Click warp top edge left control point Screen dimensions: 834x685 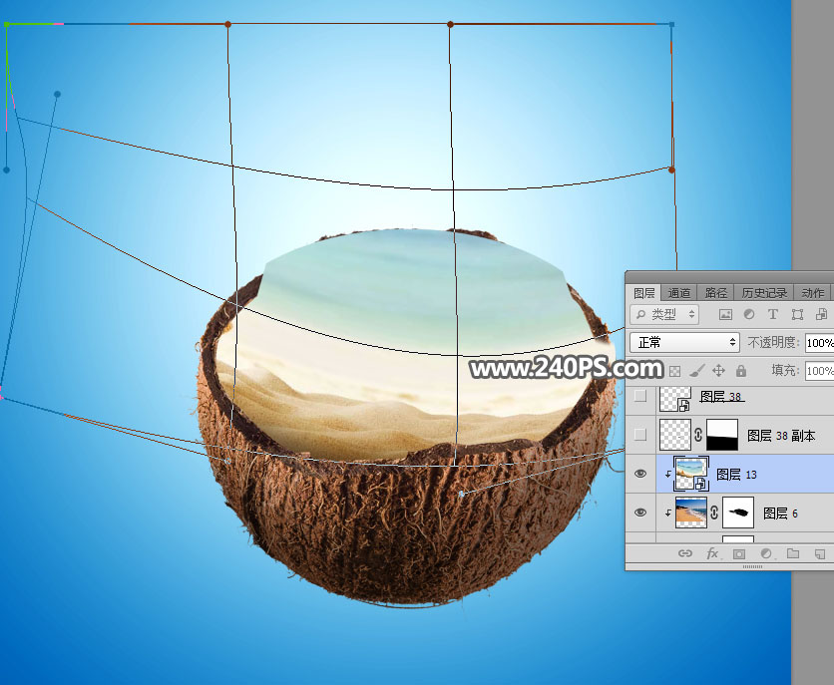tap(227, 25)
